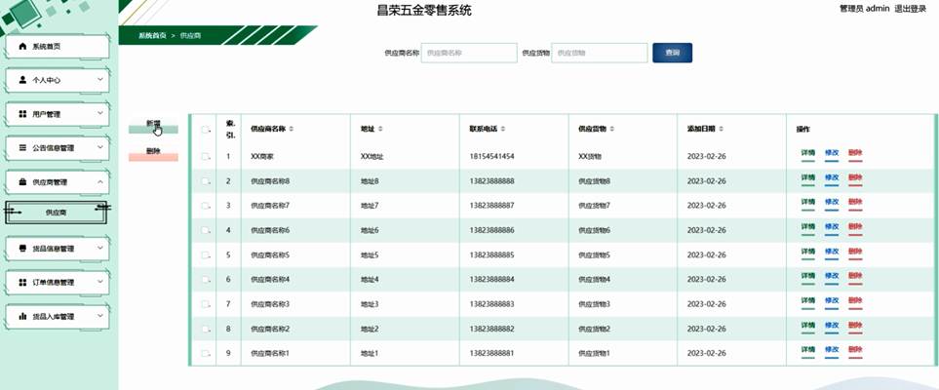Click the 供应商名称1 cell
Viewport: 939px width, 390px height.
tap(270, 354)
